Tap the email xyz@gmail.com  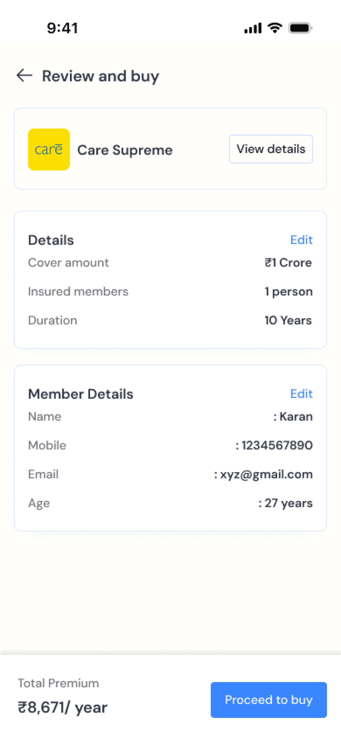click(266, 474)
